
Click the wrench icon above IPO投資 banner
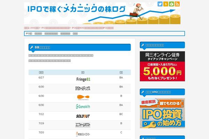coord(143,92)
